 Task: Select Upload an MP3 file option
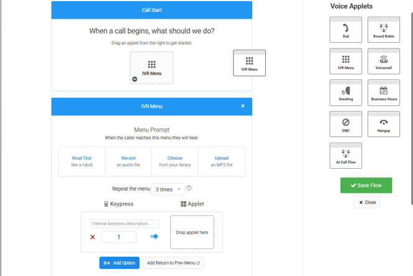(x=222, y=161)
